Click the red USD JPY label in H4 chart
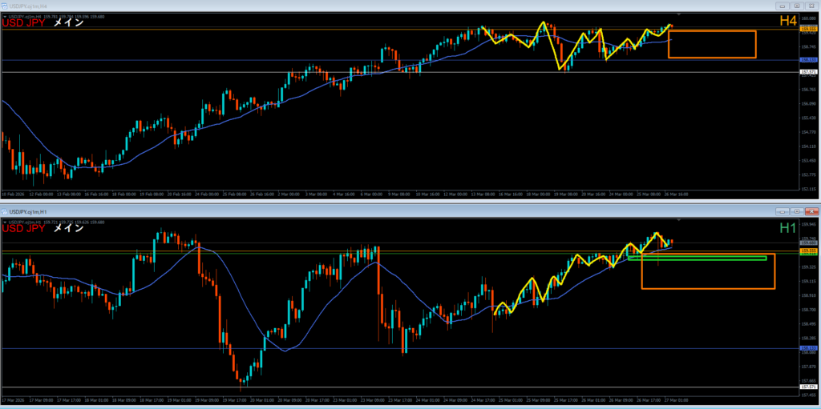The width and height of the screenshot is (821, 409). 23,22
